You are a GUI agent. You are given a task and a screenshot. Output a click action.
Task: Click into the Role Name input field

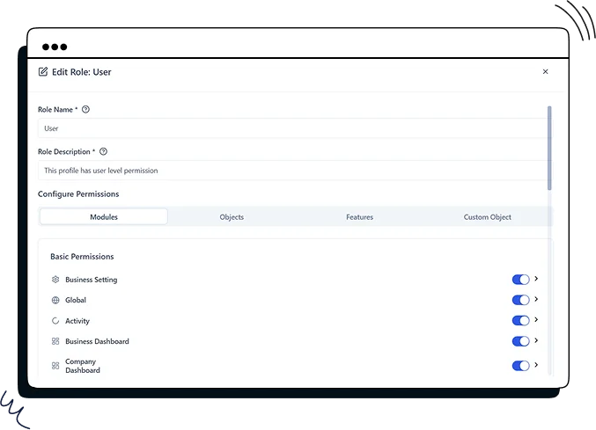[x=291, y=128]
